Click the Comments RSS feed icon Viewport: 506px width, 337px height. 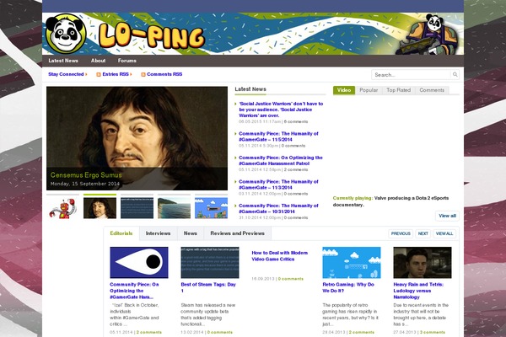coord(143,74)
